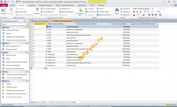Open the Создание ribbon tab
The width and height of the screenshot is (177, 107).
pos(32,5)
